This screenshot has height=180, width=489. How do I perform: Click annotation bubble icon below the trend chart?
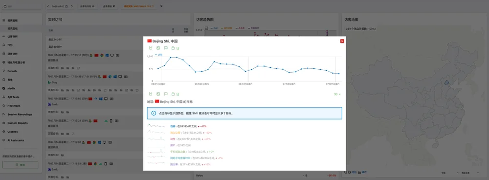(x=166, y=94)
